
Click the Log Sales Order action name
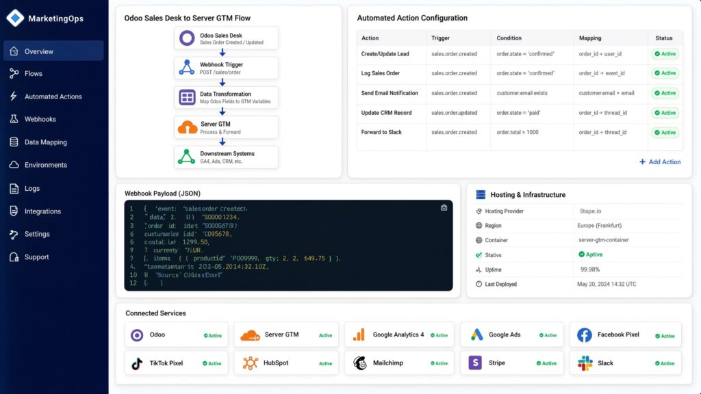coord(381,73)
